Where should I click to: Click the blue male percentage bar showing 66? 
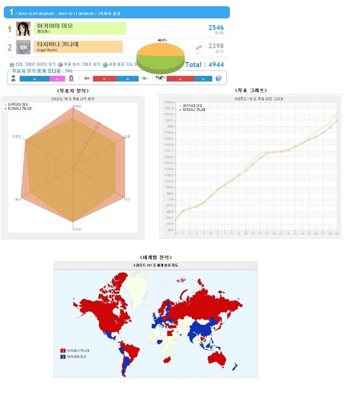(34, 79)
